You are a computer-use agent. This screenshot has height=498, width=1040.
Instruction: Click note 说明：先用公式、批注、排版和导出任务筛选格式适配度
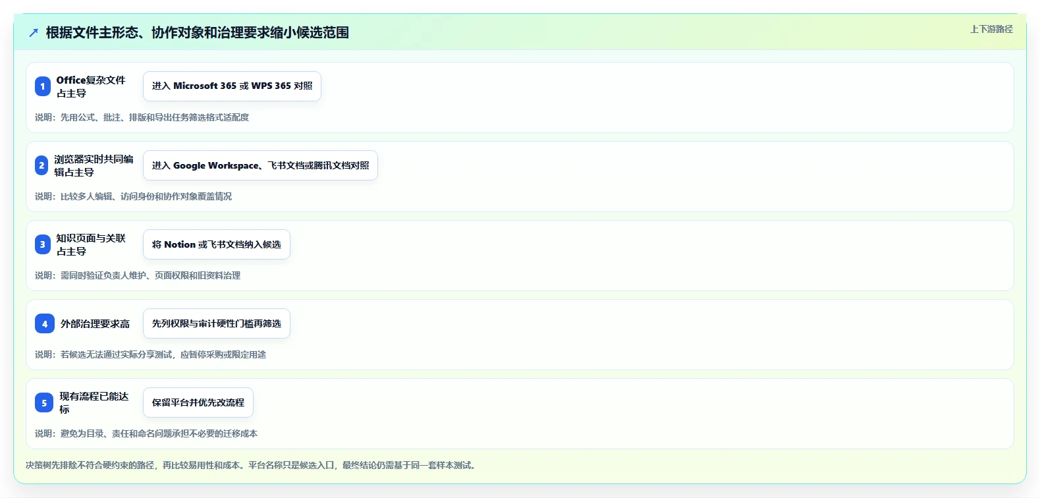(142, 117)
